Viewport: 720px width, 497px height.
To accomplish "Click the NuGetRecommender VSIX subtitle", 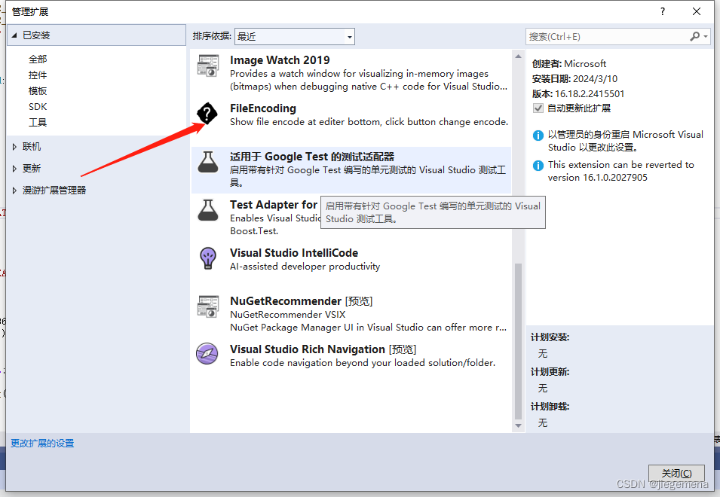I will pyautogui.click(x=287, y=315).
